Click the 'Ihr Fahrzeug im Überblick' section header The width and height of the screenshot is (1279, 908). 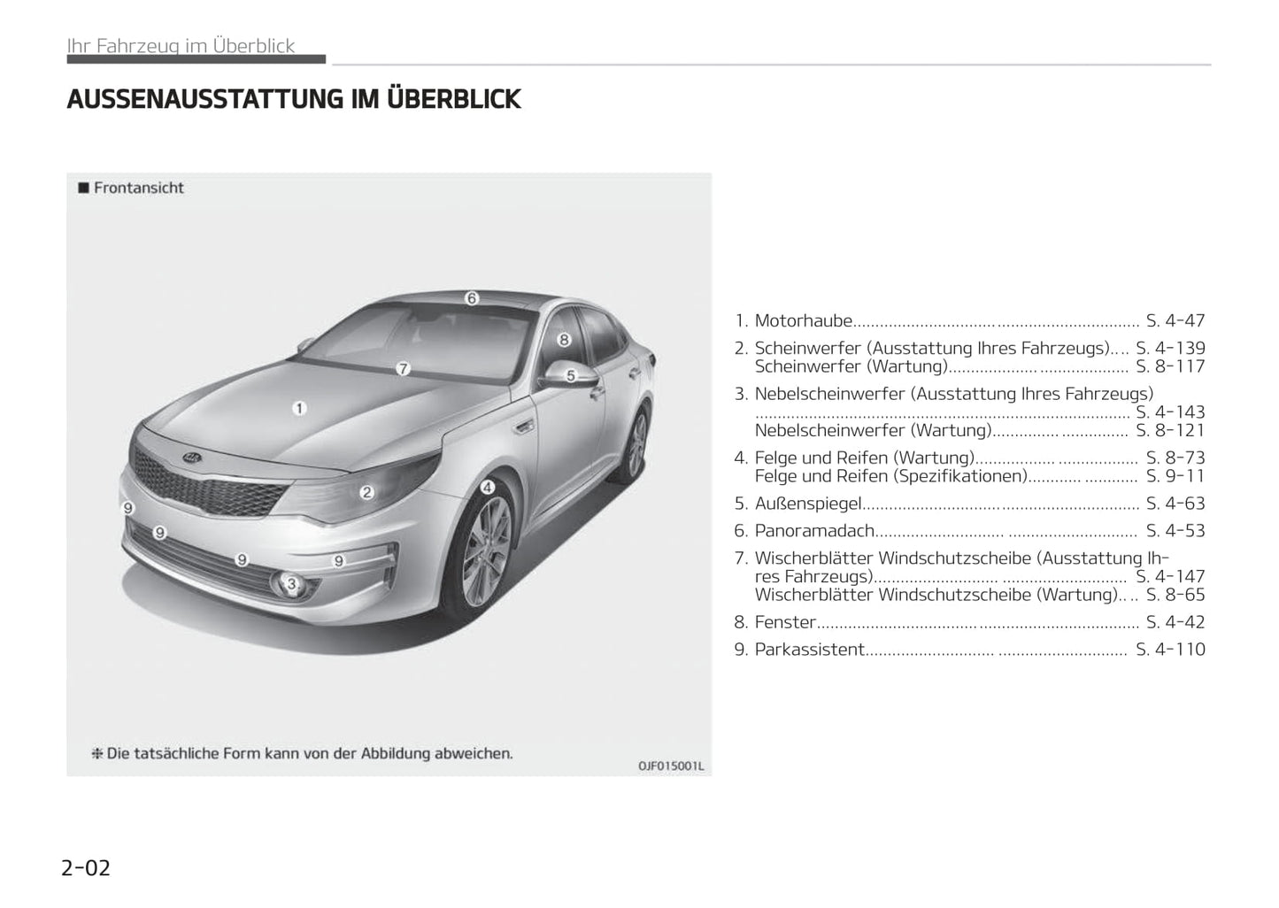pos(181,46)
